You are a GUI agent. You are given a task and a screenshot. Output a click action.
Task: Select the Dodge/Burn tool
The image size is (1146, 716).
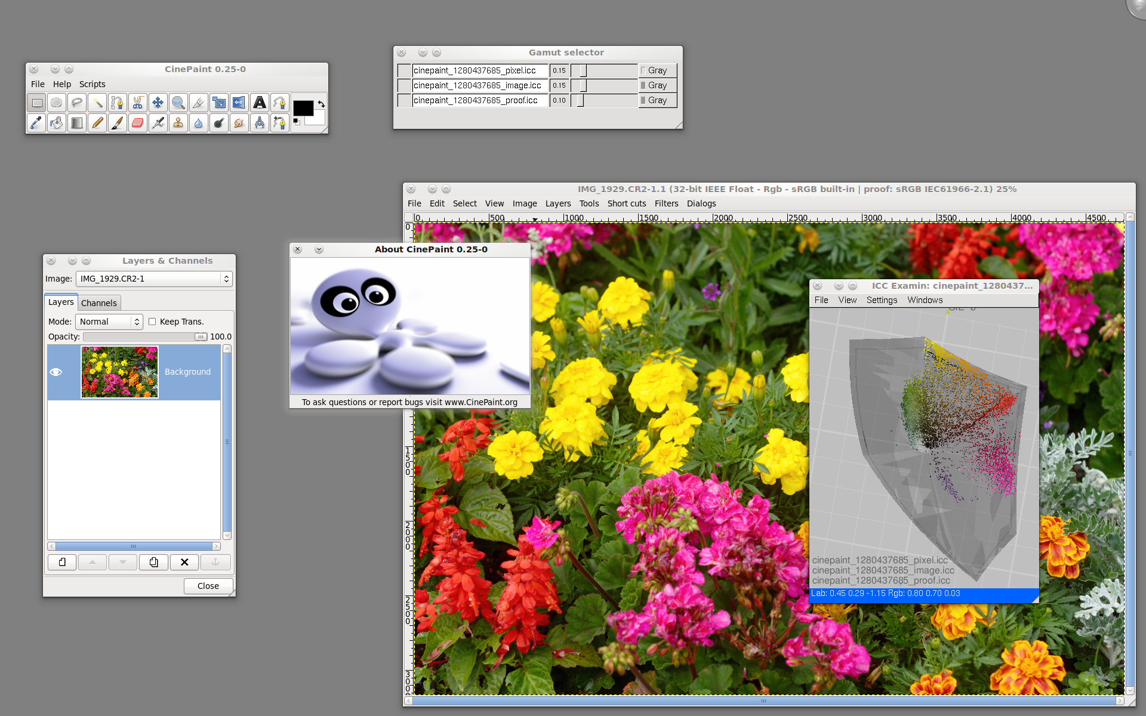click(219, 123)
